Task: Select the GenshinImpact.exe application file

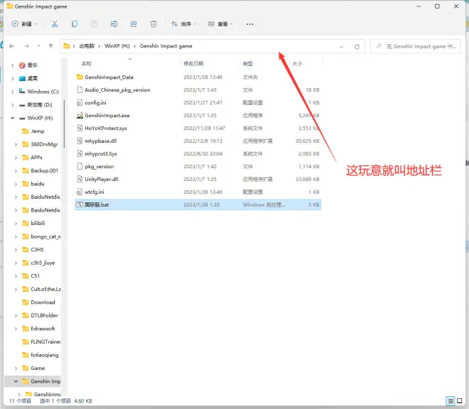Action: 107,115
